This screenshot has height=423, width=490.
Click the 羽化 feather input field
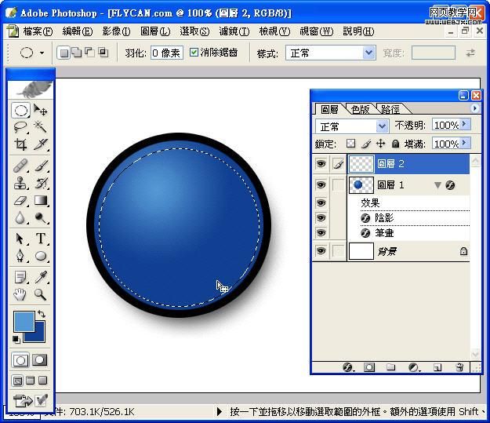[x=165, y=53]
